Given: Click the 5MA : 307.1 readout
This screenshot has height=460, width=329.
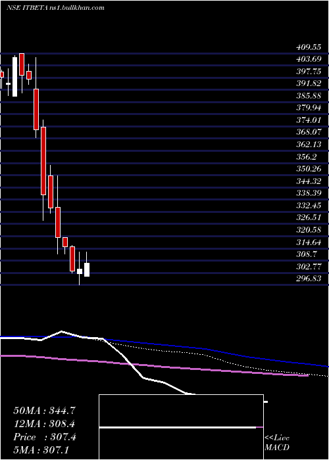Looking at the screenshot, I should coord(41,450).
